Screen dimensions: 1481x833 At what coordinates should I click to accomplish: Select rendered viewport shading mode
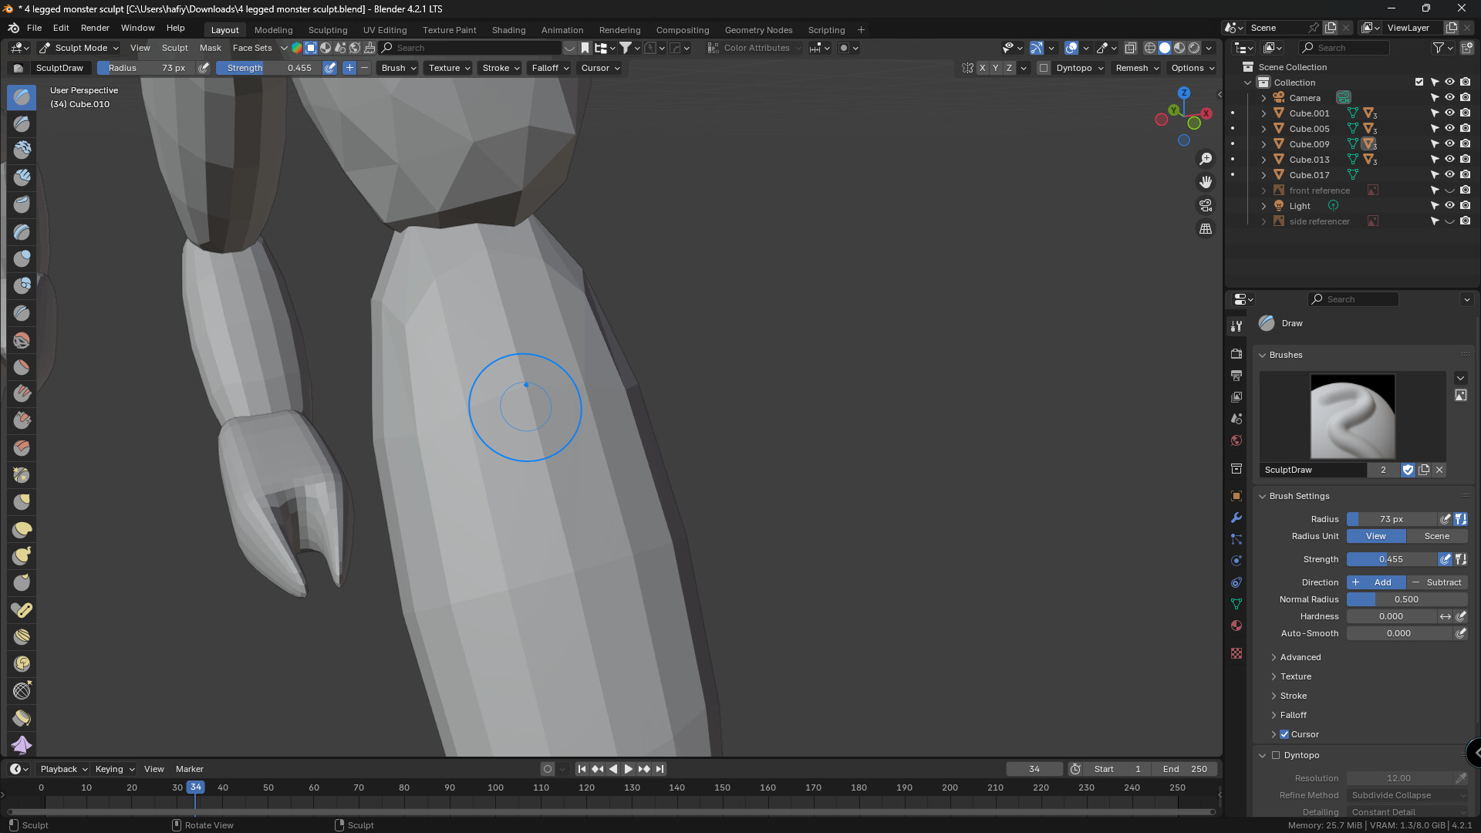[1194, 48]
